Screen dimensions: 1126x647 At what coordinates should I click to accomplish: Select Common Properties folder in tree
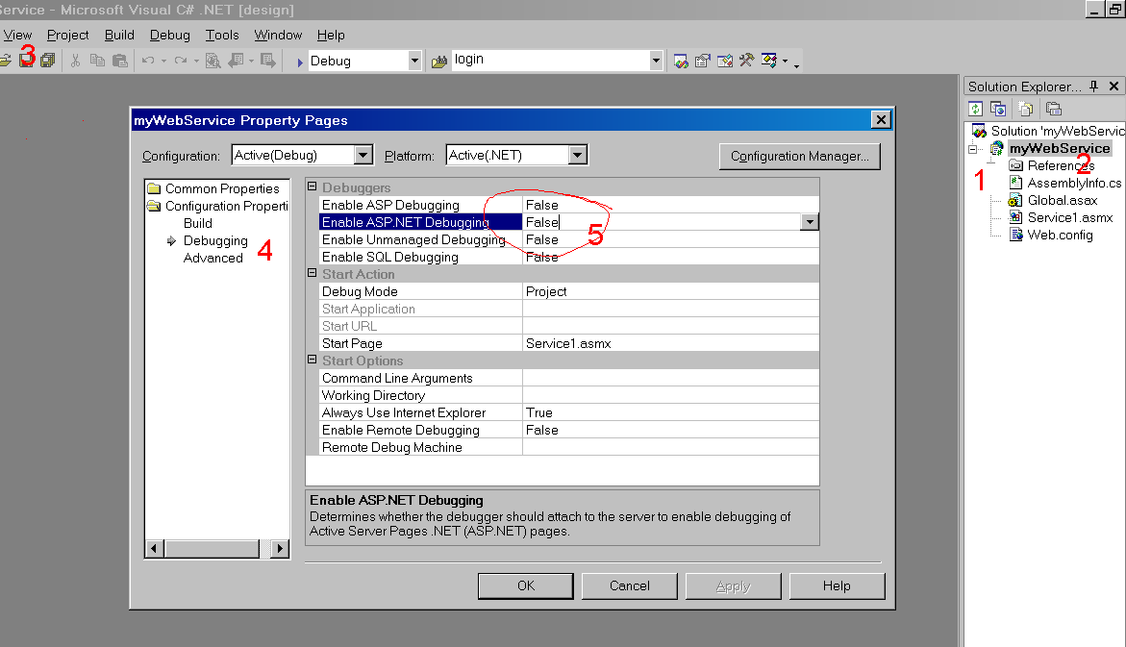[222, 188]
